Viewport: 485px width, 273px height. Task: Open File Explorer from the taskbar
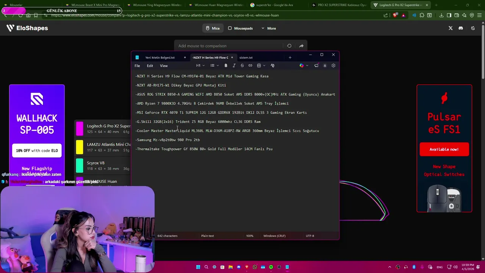(x=230, y=267)
